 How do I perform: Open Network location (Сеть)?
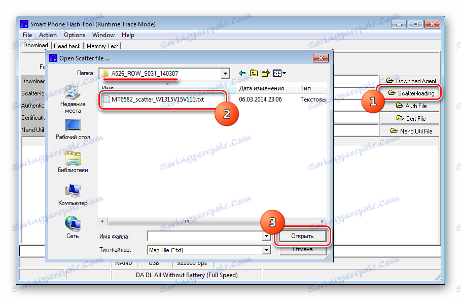[x=73, y=228]
